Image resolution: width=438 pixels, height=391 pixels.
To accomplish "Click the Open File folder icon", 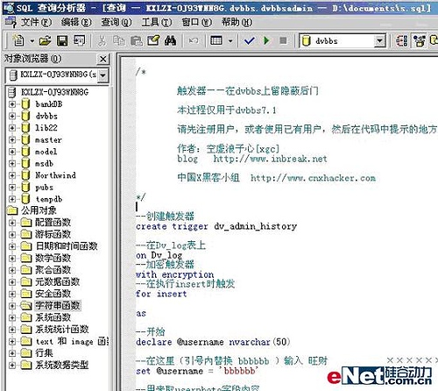I will click(45, 40).
